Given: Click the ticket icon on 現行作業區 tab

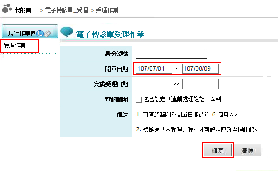Looking at the screenshot, I should (47, 33).
